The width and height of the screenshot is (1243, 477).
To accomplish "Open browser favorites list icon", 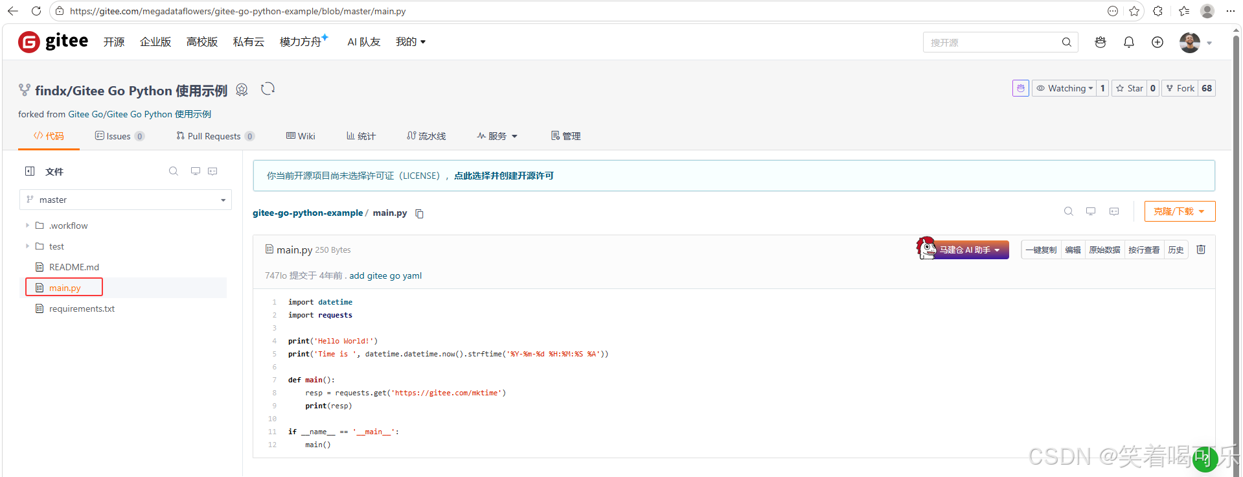I will (x=1184, y=11).
